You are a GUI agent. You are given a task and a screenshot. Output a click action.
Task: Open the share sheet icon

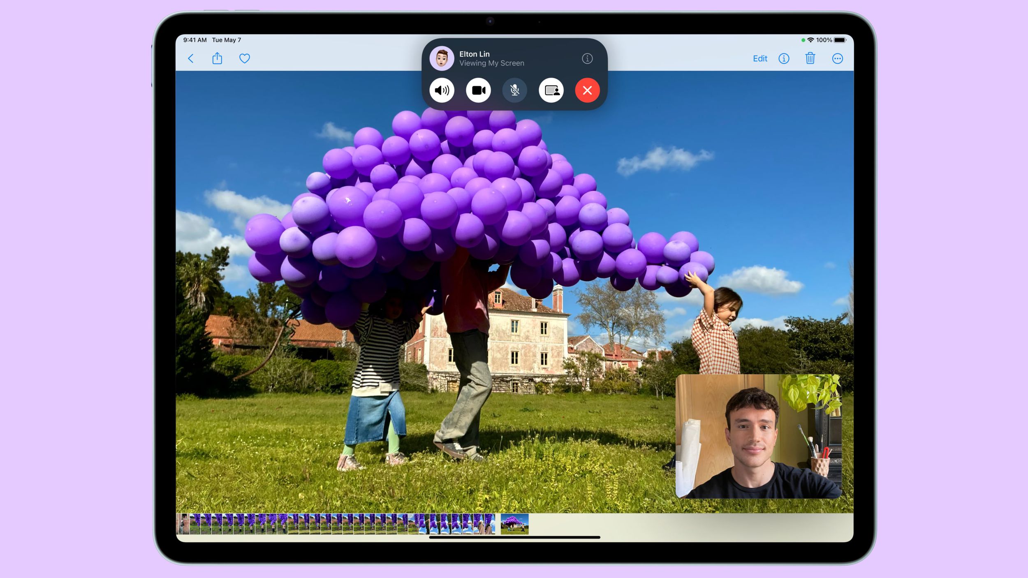pyautogui.click(x=217, y=58)
